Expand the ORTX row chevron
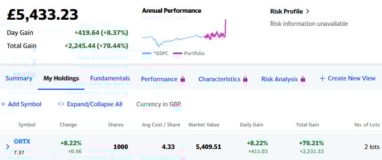Image resolution: width=382 pixels, height=160 pixels. click(x=7, y=146)
